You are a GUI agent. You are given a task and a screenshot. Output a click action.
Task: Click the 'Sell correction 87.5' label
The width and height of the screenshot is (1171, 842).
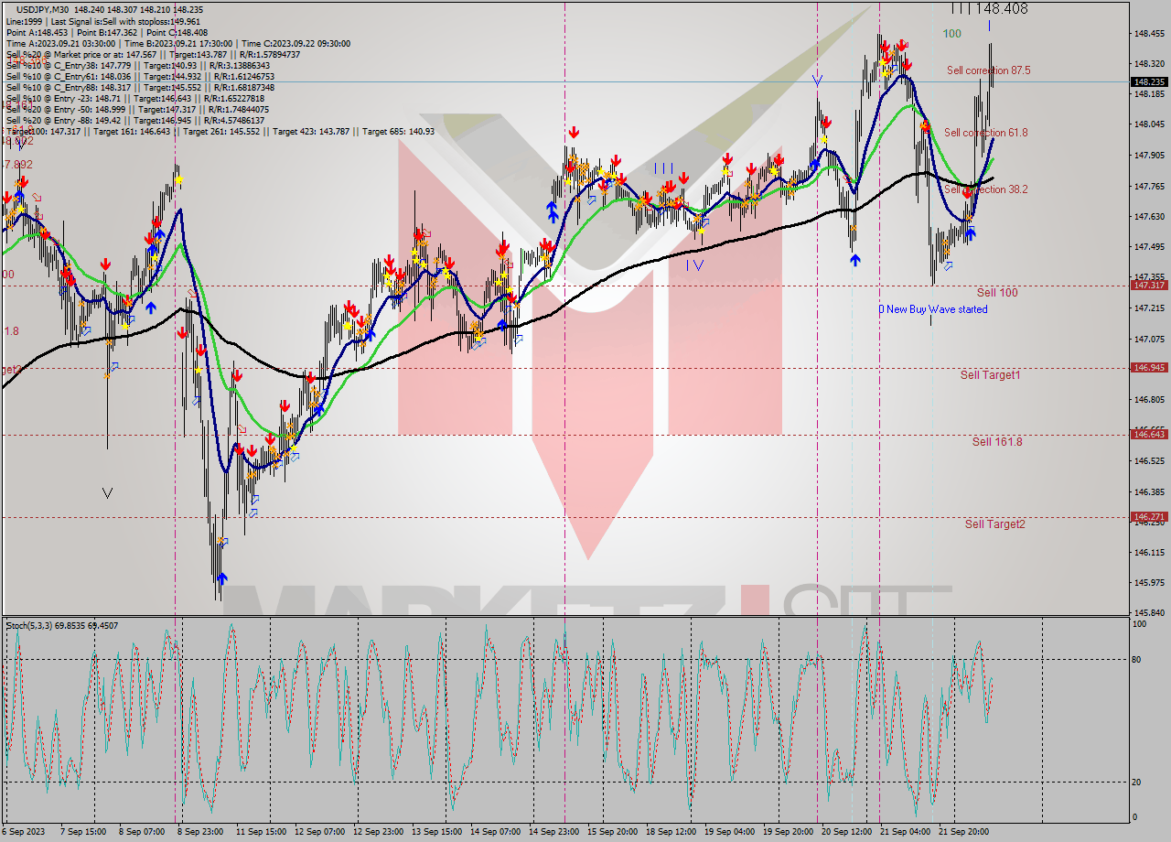[988, 70]
